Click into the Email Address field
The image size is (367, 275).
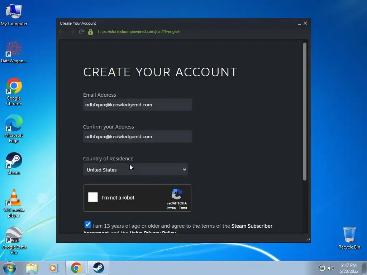point(138,105)
